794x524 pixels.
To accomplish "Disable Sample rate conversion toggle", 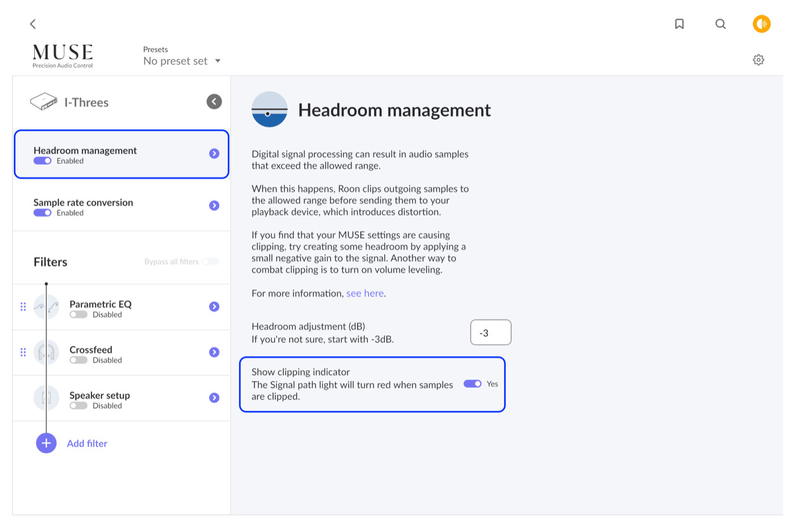I will [x=43, y=213].
